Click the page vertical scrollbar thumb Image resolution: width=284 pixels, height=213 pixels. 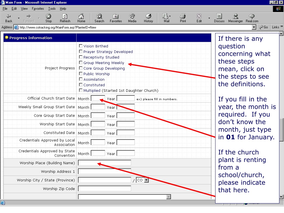(x=281, y=130)
